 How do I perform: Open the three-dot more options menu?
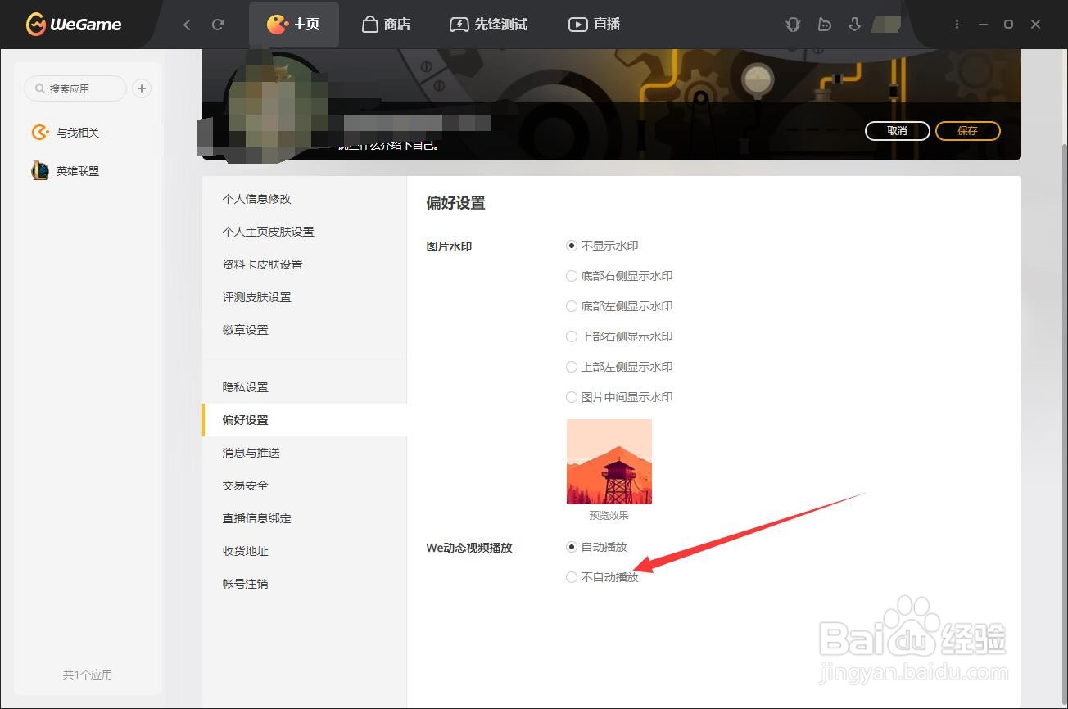(957, 24)
